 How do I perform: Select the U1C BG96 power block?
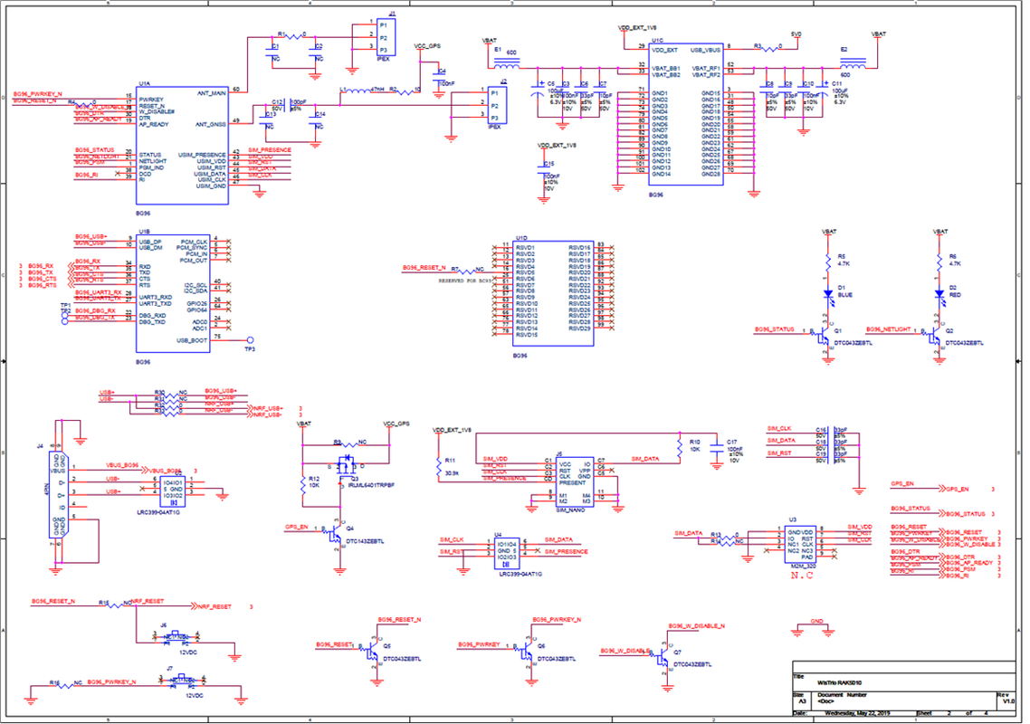pos(686,114)
